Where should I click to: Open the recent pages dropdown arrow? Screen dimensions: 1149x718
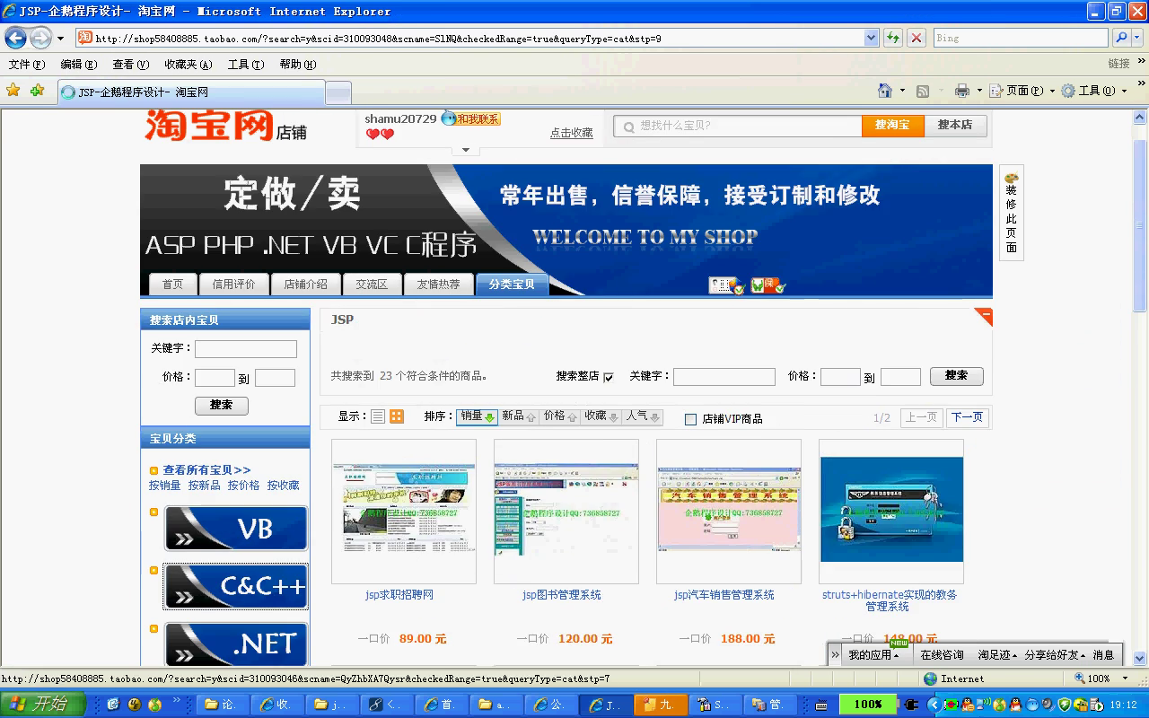(60, 39)
